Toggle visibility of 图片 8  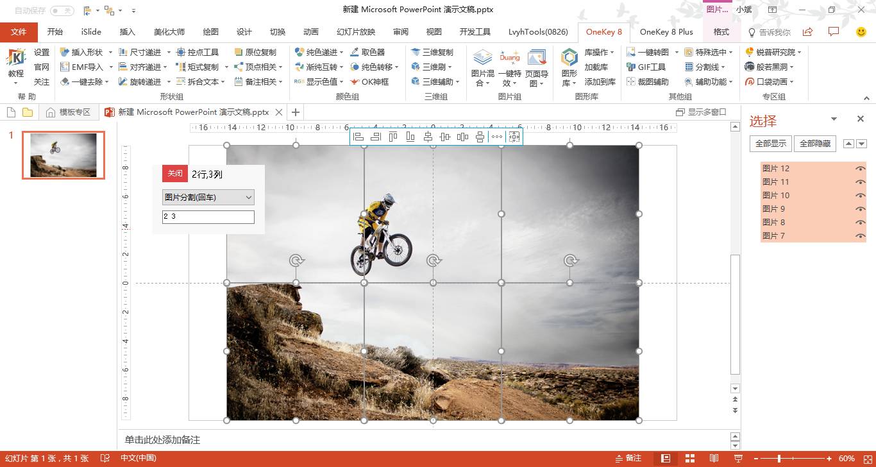[x=860, y=222]
